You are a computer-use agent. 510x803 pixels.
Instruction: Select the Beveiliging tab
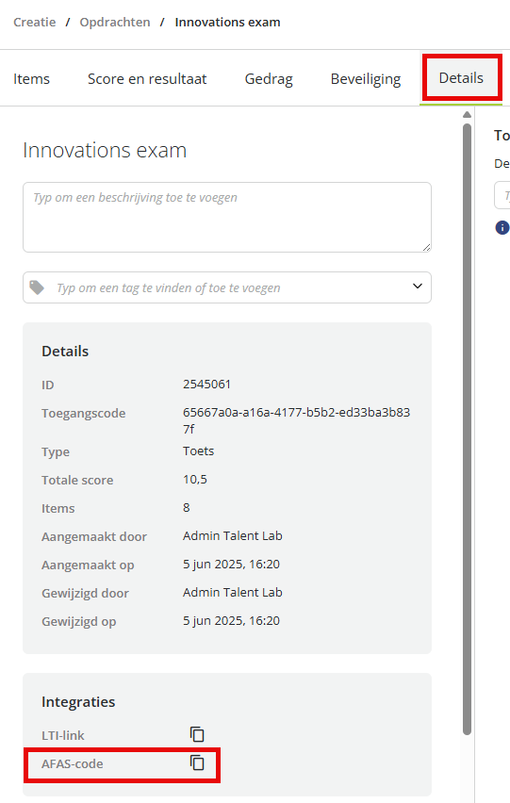tap(366, 79)
